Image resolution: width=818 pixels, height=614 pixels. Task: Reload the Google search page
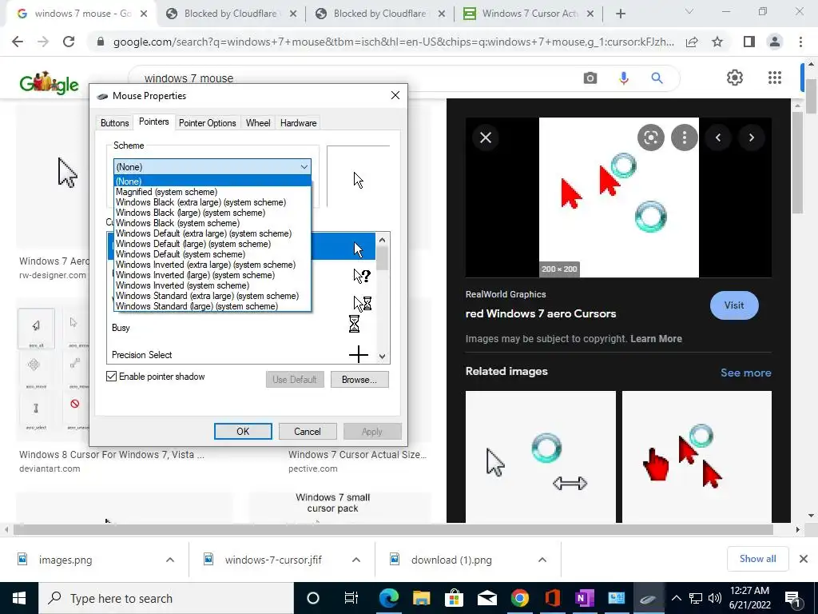[x=69, y=42]
